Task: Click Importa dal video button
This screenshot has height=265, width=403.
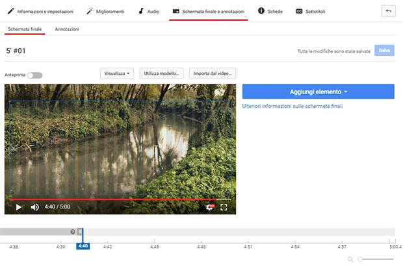Action: click(213, 73)
